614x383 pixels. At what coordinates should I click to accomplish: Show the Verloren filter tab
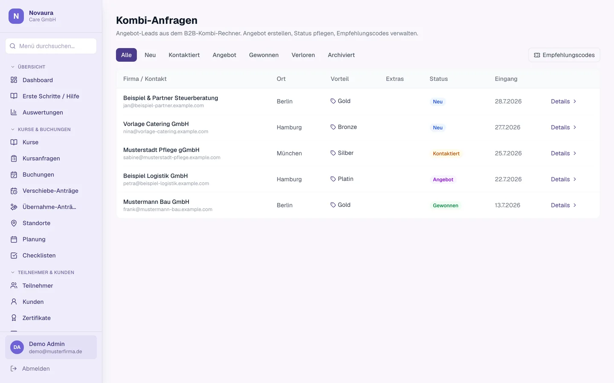click(x=303, y=55)
